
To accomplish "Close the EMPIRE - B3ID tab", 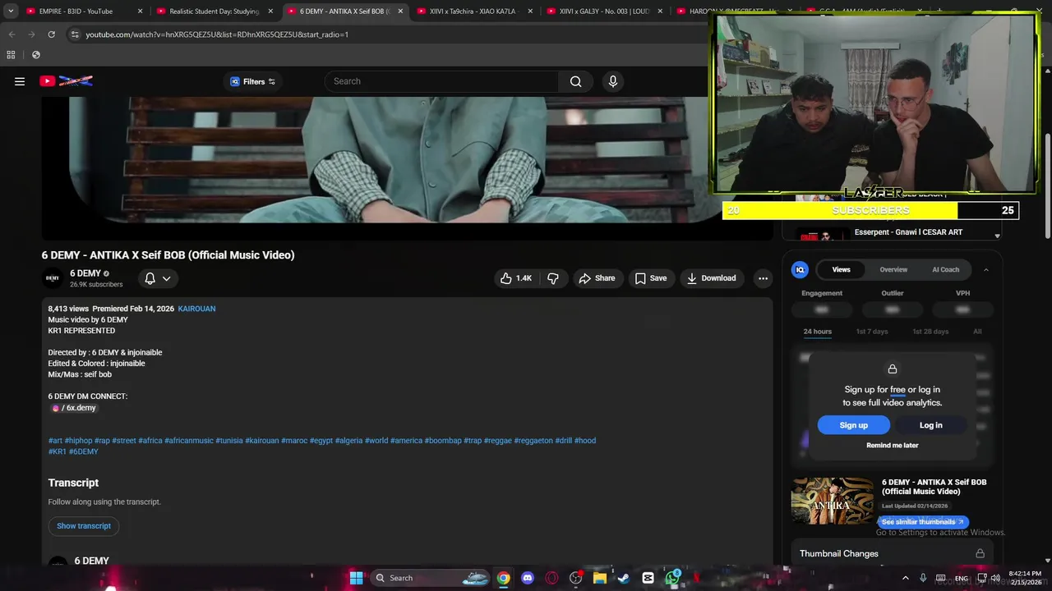I will pyautogui.click(x=141, y=11).
